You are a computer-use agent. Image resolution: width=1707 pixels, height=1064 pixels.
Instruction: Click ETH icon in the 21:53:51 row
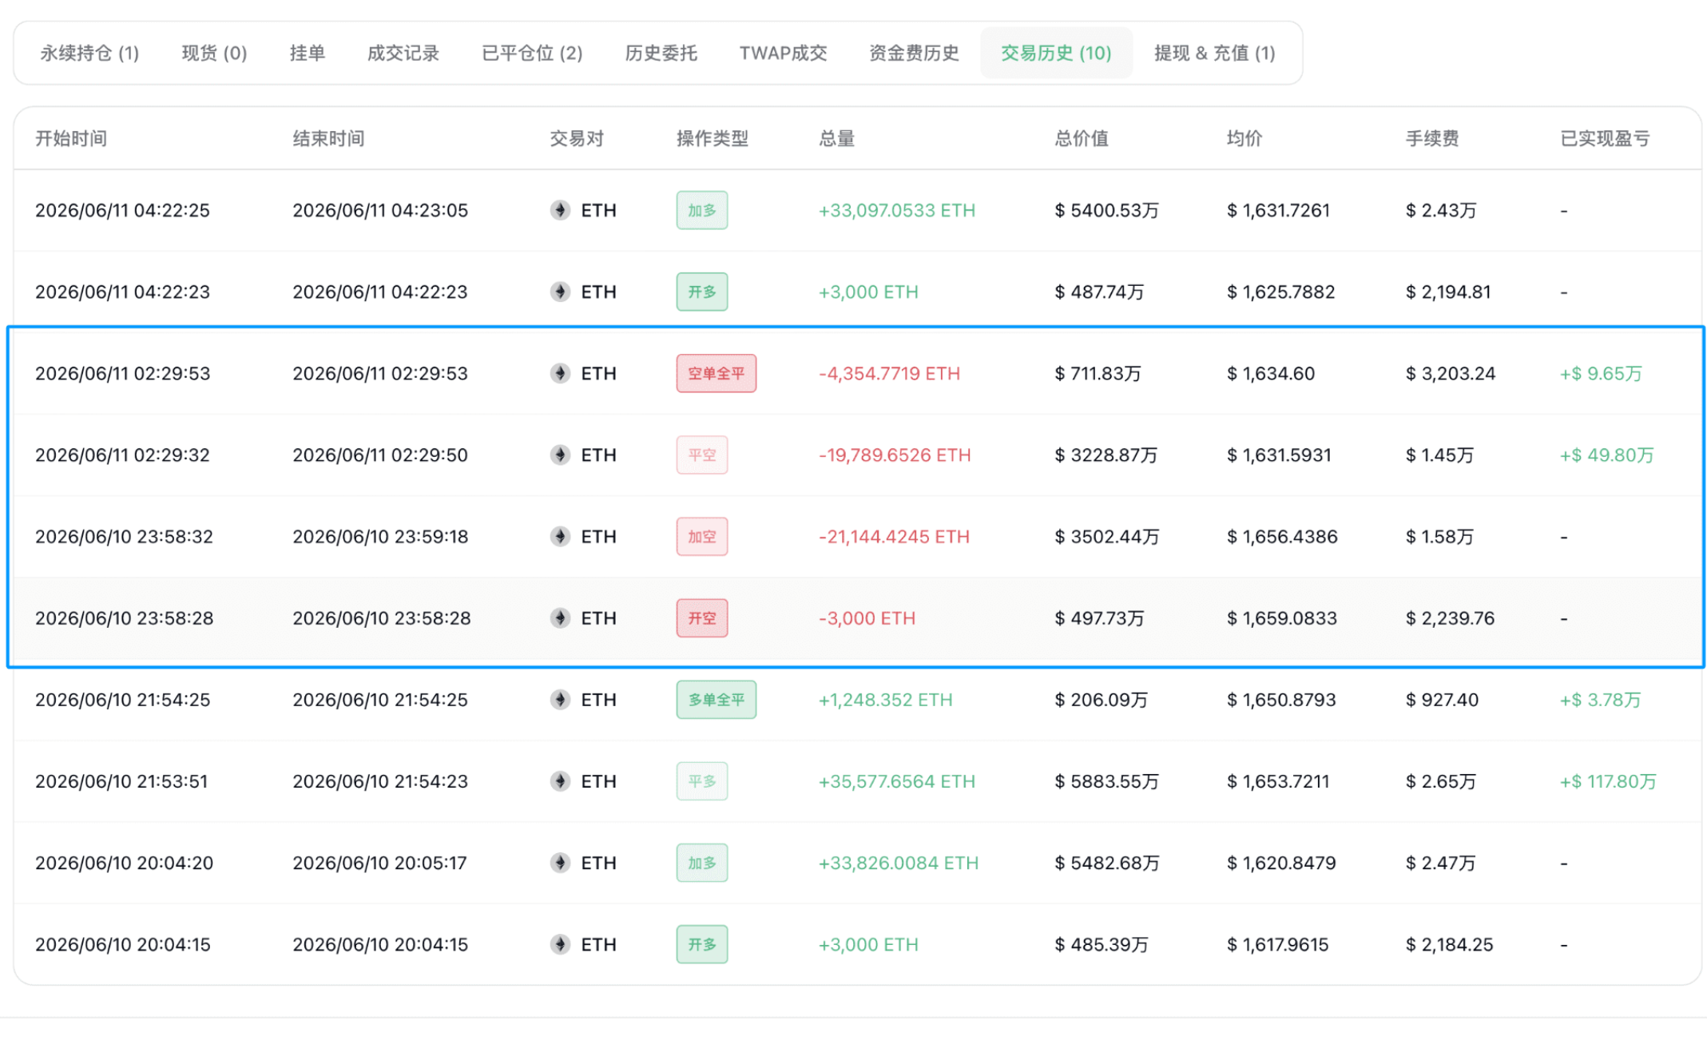560,780
